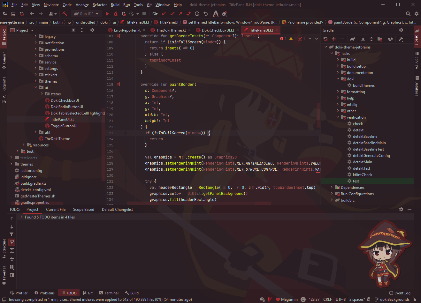Select the ktlintCheck Gradle task
The width and height of the screenshot is (421, 303).
363,174
